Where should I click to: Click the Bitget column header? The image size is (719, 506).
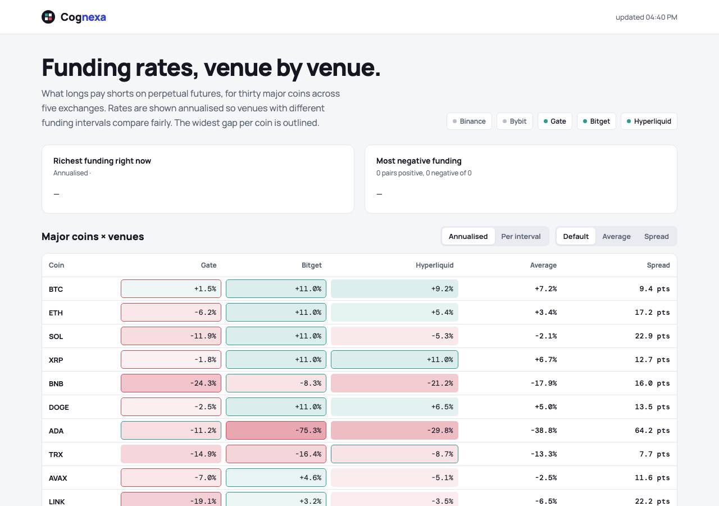click(x=312, y=265)
